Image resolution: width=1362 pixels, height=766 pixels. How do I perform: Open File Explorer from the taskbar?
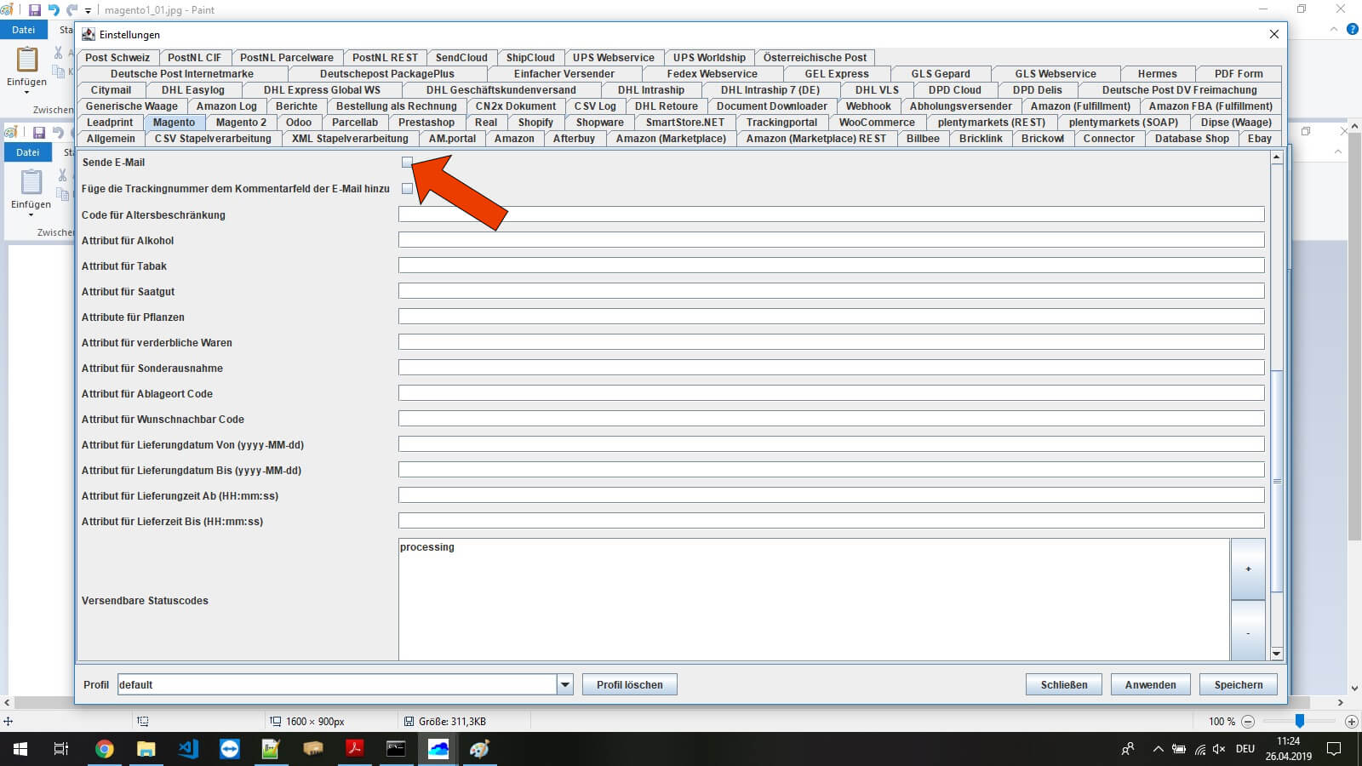[x=146, y=749]
